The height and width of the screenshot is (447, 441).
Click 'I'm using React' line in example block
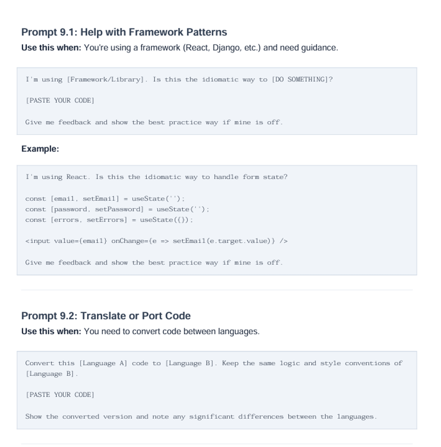click(157, 177)
